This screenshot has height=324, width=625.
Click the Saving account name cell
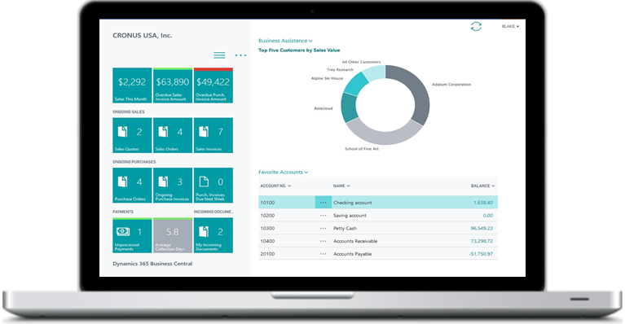pyautogui.click(x=350, y=216)
